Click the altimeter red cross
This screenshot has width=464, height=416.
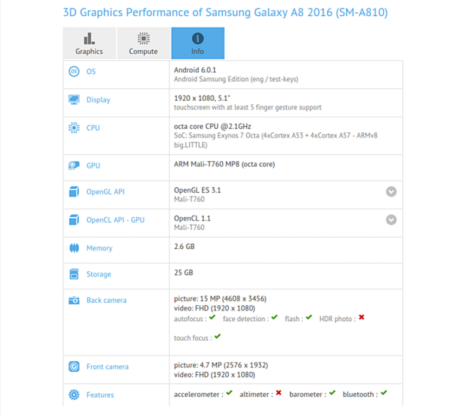(278, 393)
